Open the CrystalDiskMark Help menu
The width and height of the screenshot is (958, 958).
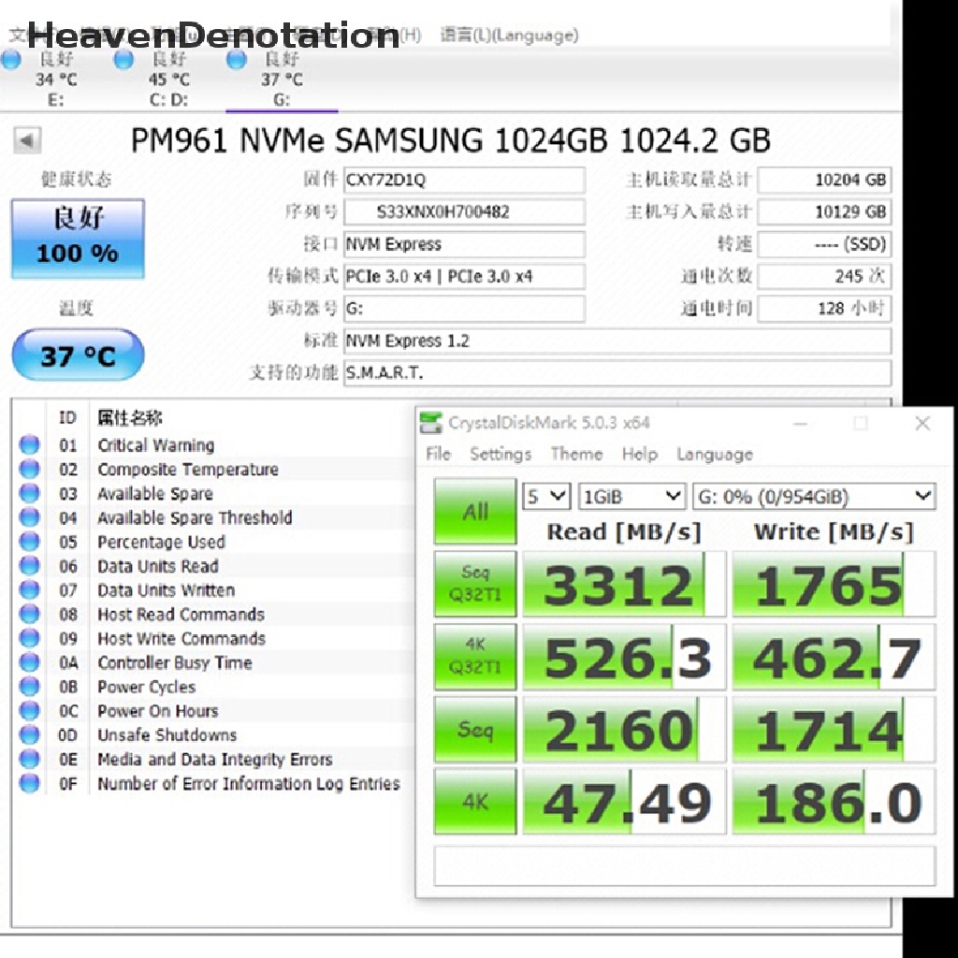tap(640, 454)
